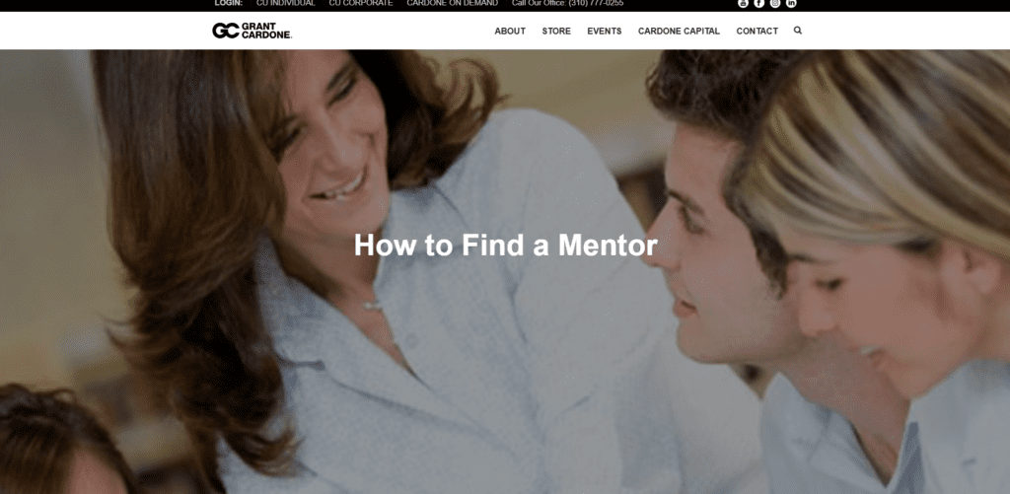The width and height of the screenshot is (1010, 494).
Task: Go to the STORE menu item
Action: tap(556, 31)
